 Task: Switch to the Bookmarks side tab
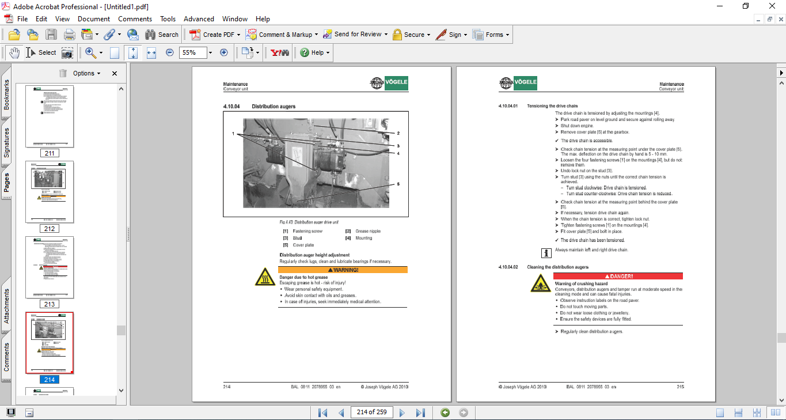[6, 94]
